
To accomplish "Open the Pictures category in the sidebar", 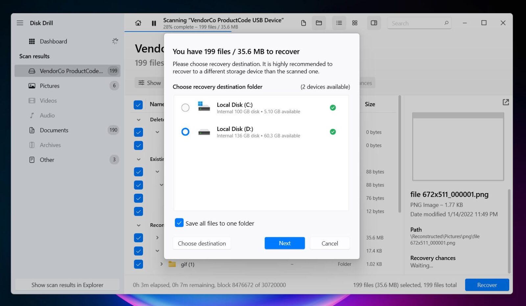I will coord(50,86).
